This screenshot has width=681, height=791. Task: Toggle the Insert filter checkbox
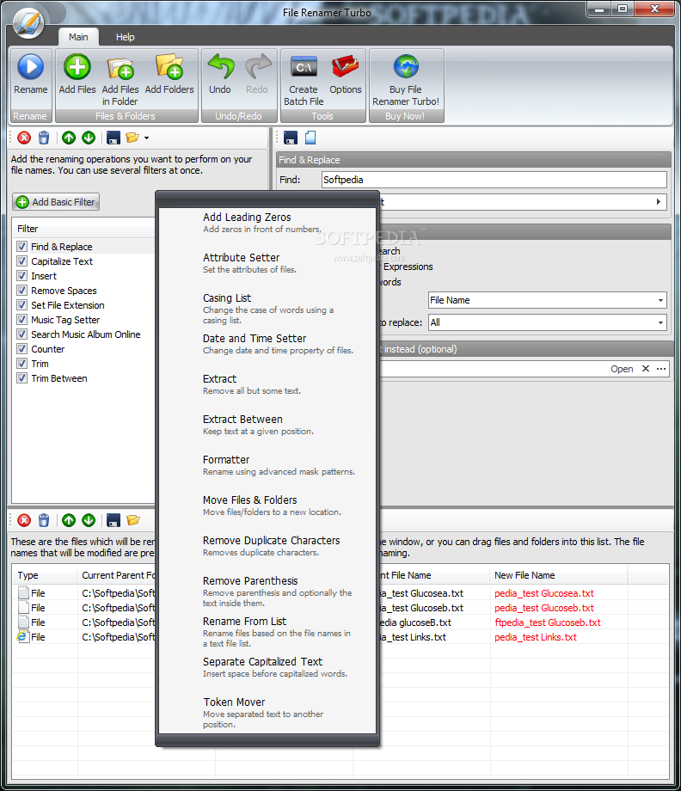pos(21,275)
